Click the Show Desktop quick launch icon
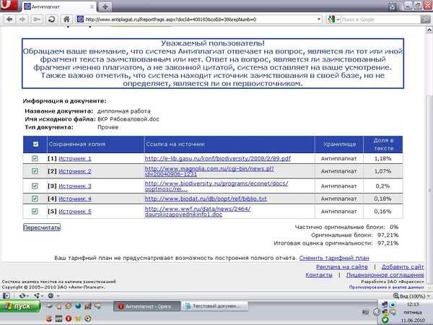The image size is (433, 325). pos(49,306)
